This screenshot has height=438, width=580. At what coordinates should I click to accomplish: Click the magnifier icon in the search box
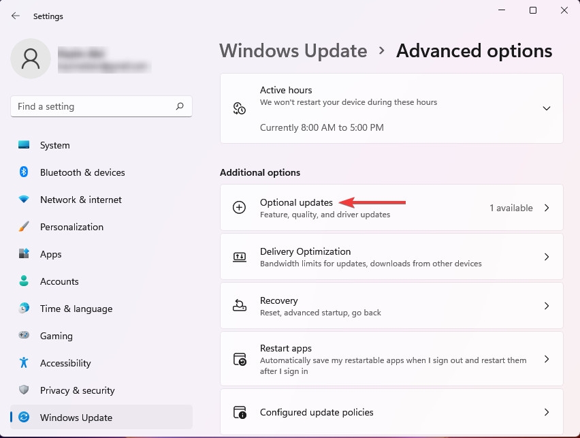click(x=179, y=106)
